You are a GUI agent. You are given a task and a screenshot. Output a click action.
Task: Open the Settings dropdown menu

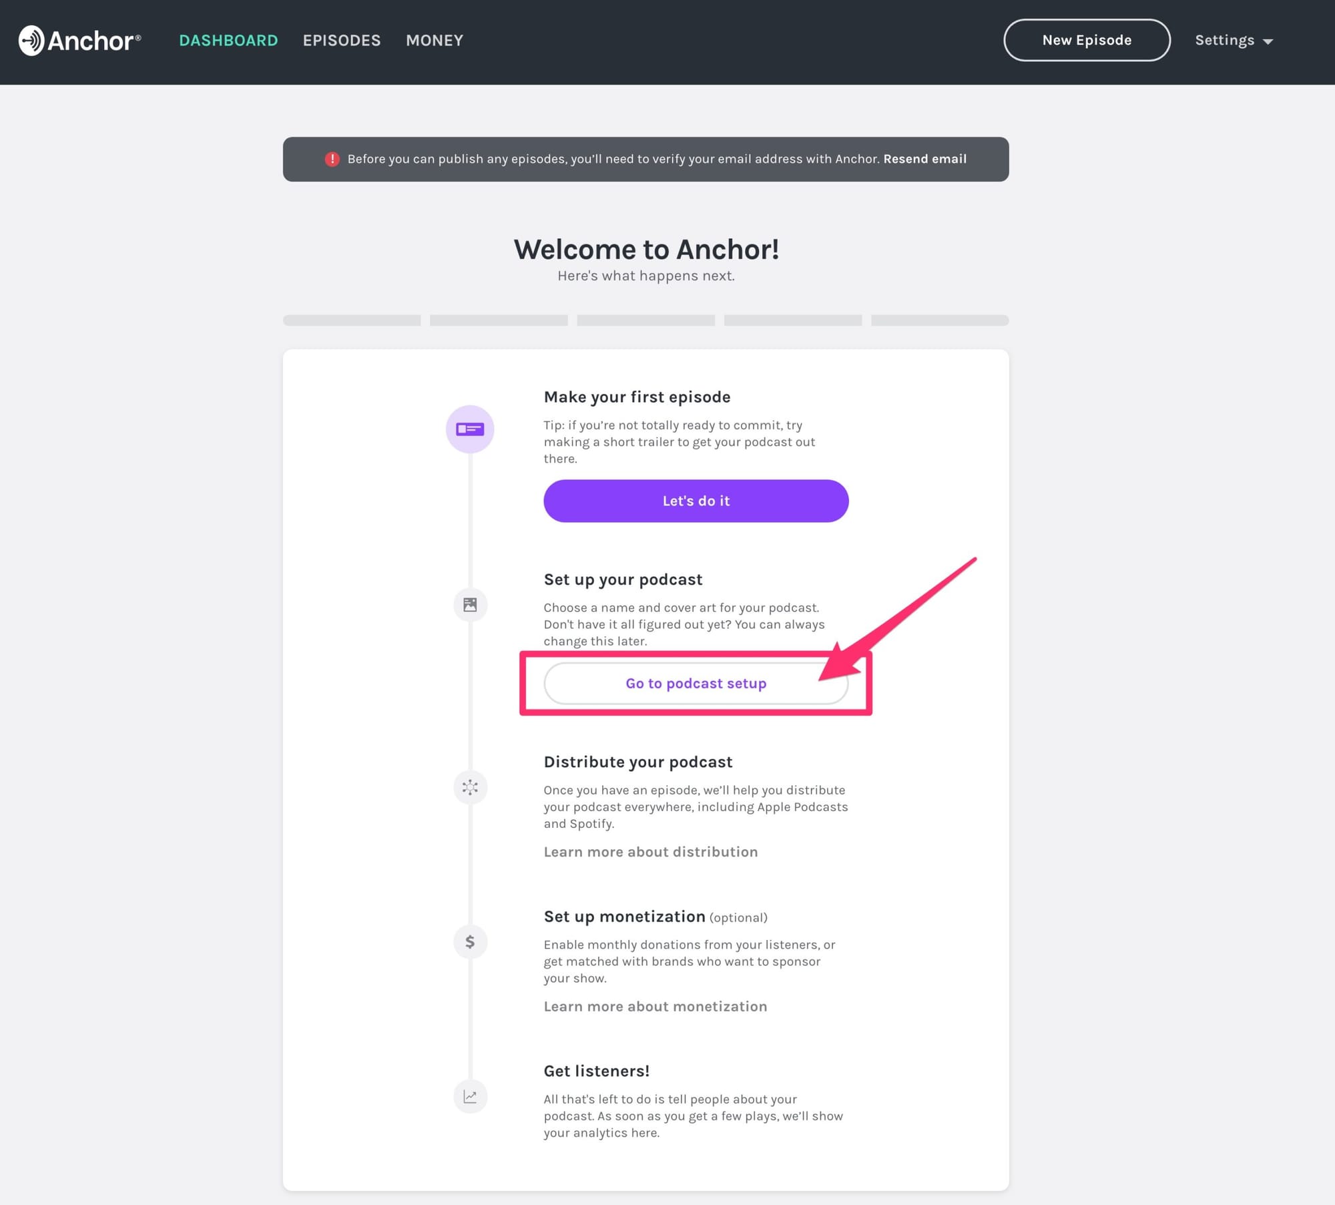tap(1234, 40)
